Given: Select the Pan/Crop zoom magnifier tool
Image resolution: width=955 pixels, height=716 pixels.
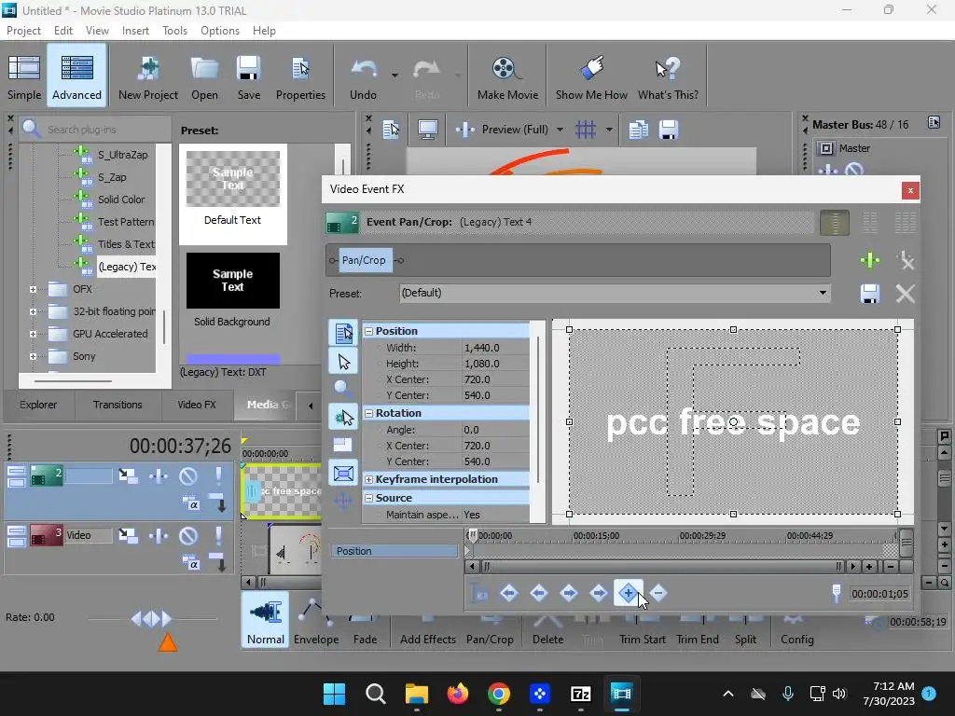Looking at the screenshot, I should coord(343,389).
